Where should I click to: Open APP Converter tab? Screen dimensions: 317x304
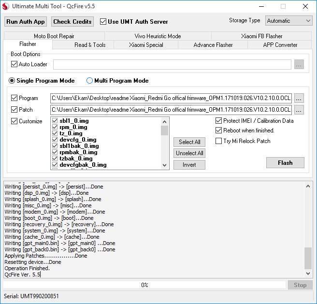coord(280,44)
